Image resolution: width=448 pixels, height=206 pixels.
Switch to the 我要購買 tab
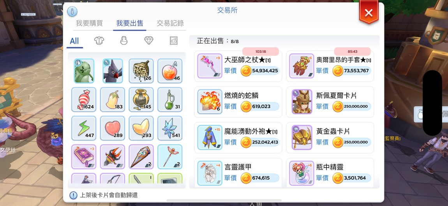(89, 23)
